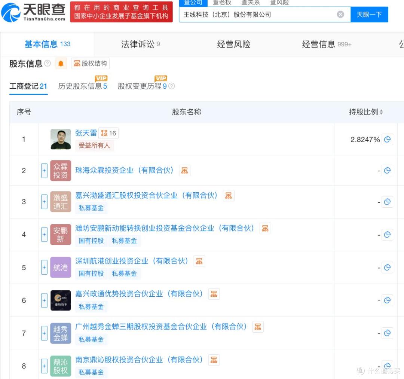Select the 查风险 search tab
The width and height of the screenshot is (404, 379).
point(279,3)
